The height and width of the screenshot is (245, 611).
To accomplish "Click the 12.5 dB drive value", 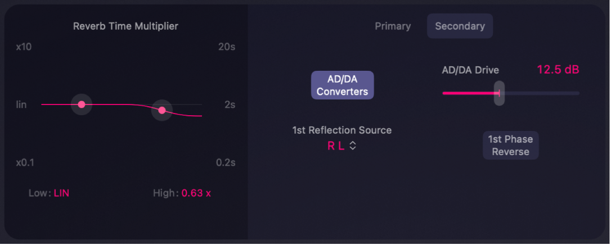I will (558, 70).
